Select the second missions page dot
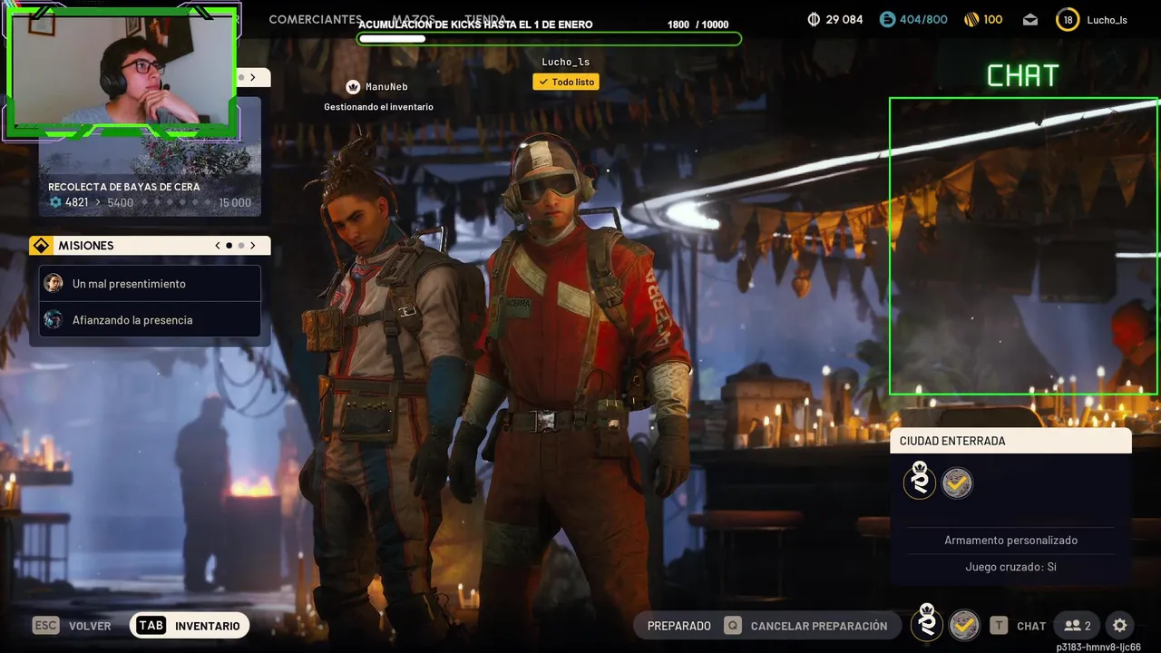This screenshot has width=1161, height=653. (241, 246)
